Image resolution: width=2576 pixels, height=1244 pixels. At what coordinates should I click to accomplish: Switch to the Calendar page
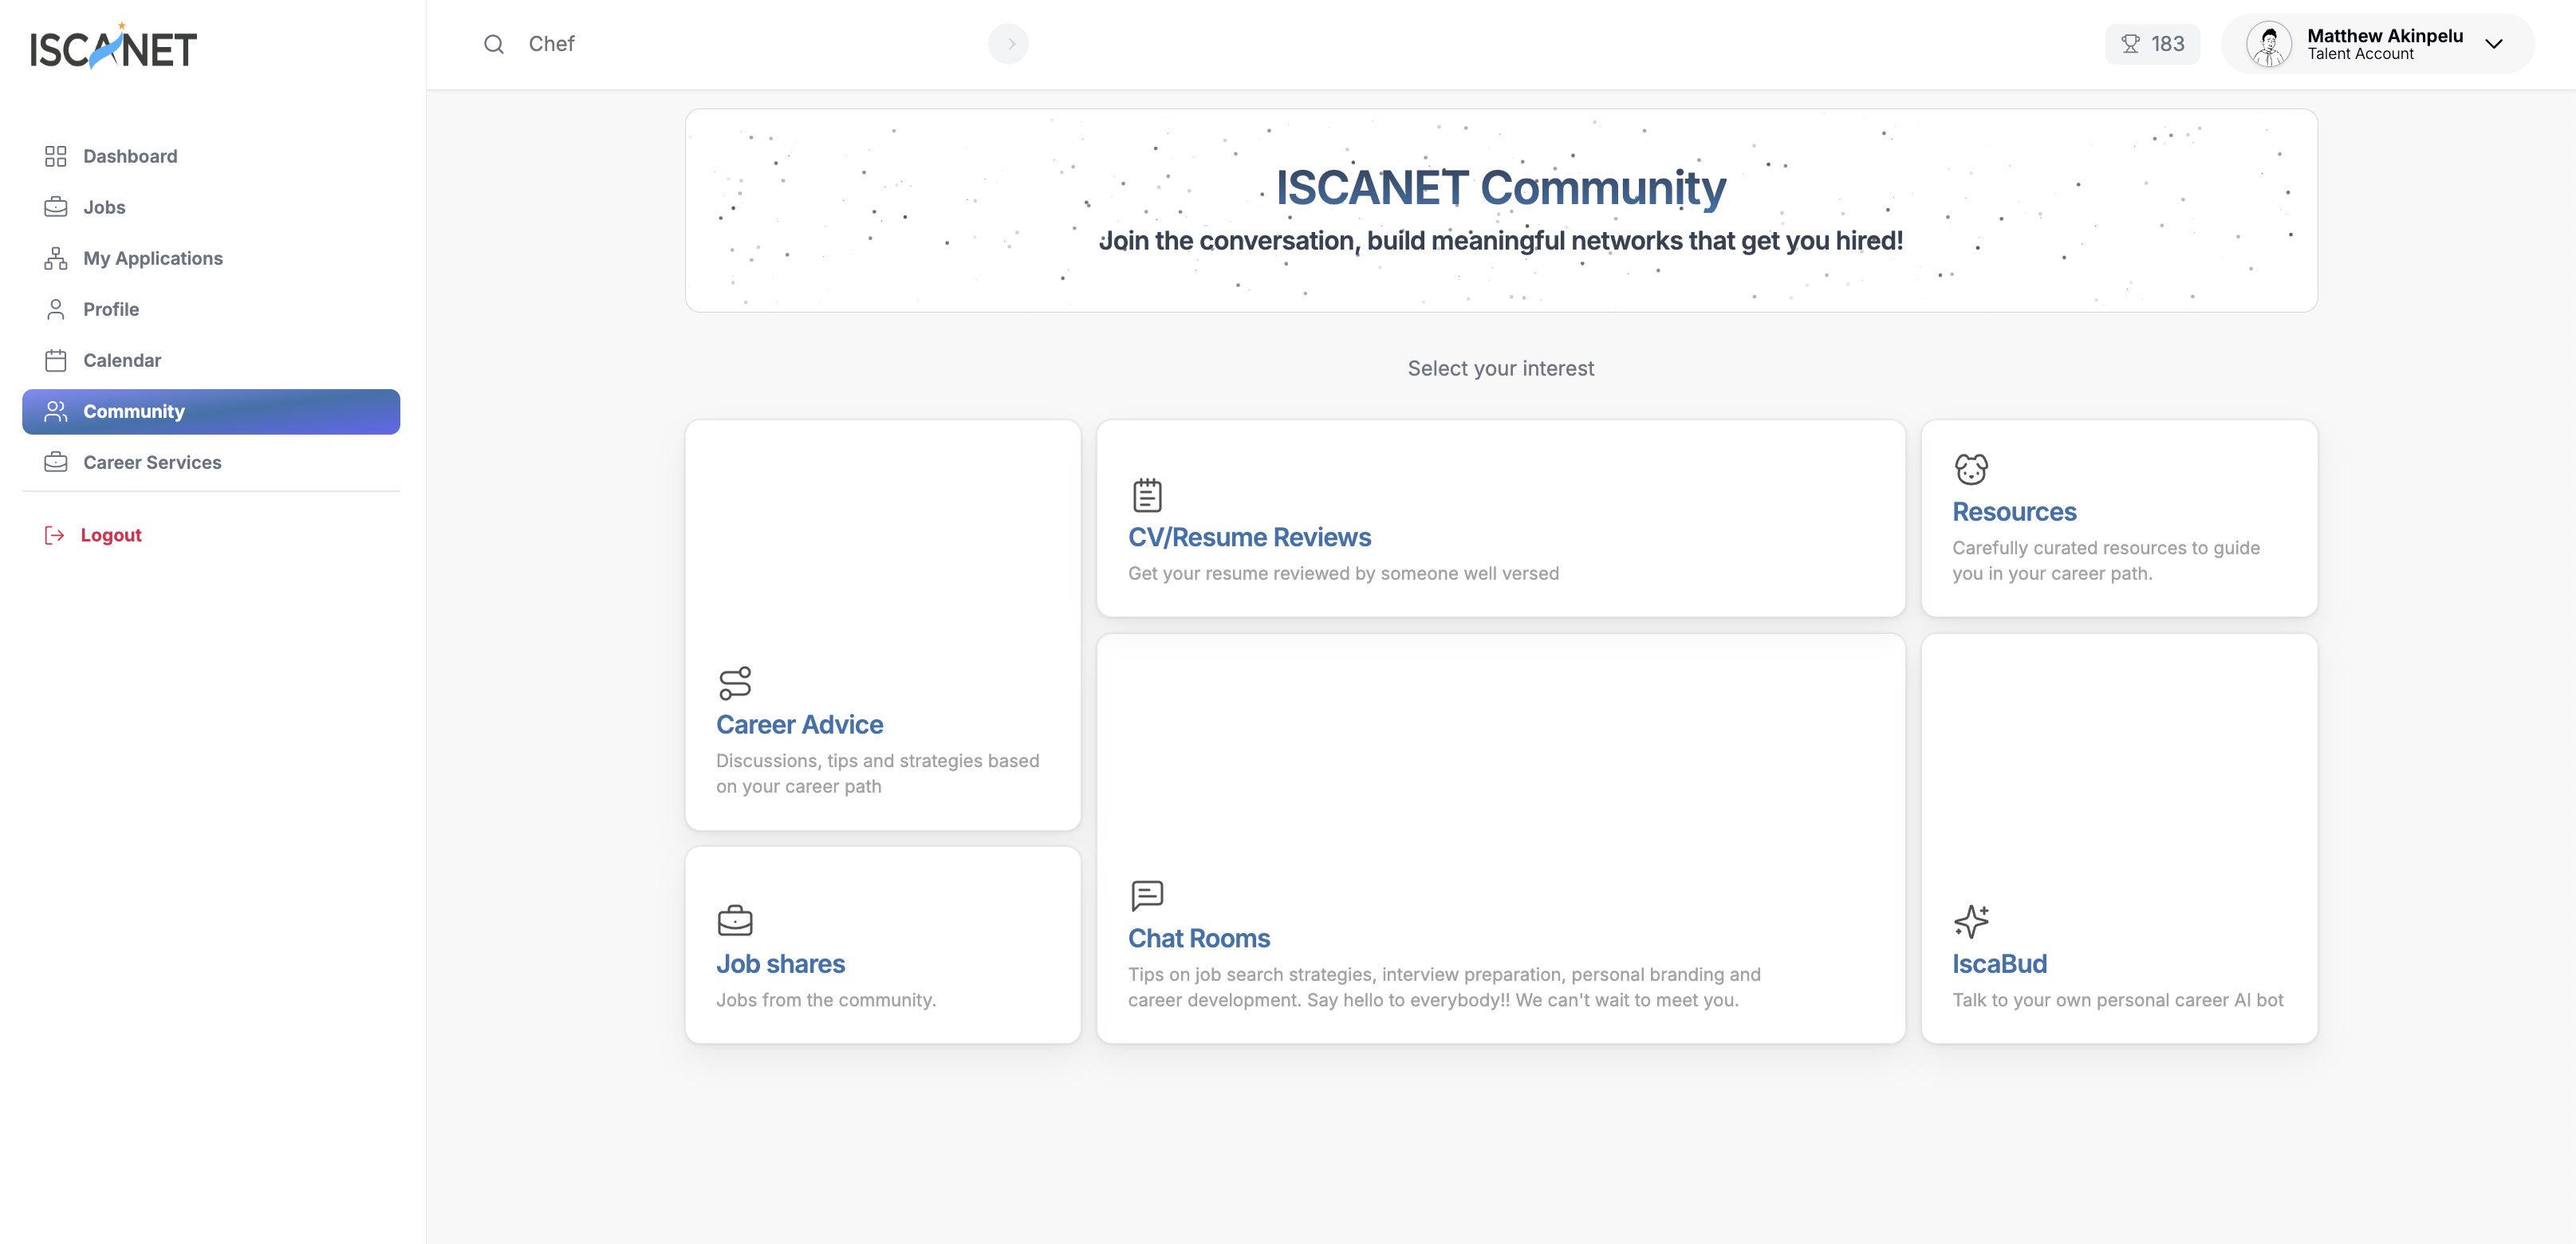pos(122,360)
